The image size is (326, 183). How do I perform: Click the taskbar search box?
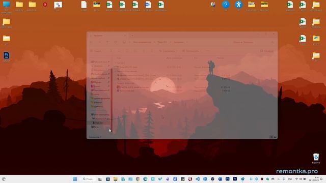(x=88, y=179)
